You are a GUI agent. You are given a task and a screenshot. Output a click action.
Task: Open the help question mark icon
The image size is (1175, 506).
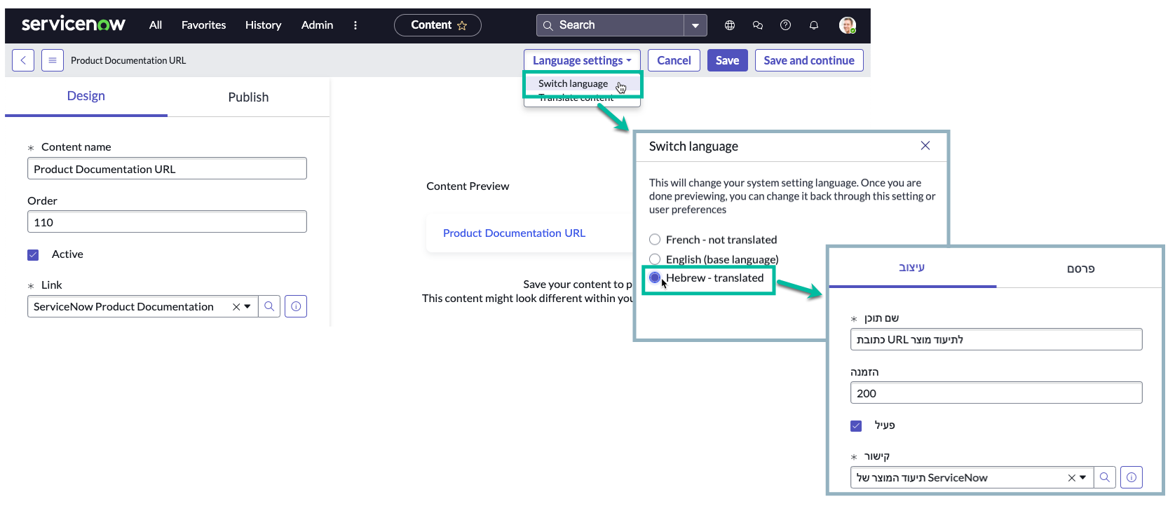click(786, 25)
